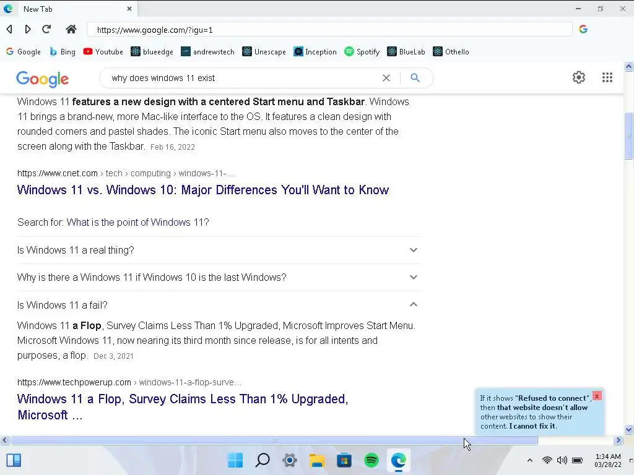Click the vertical scrollbar up arrow

coord(629,67)
